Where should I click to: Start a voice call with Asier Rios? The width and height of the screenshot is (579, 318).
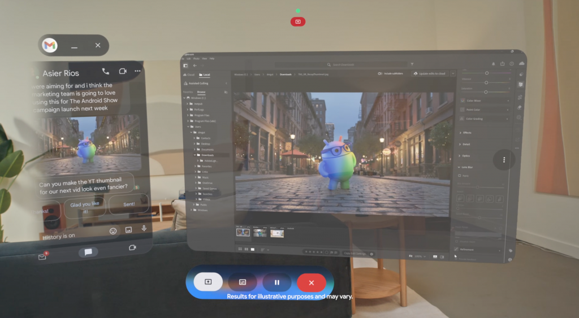(x=106, y=72)
